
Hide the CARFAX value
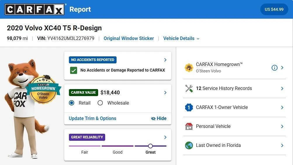point(159,119)
